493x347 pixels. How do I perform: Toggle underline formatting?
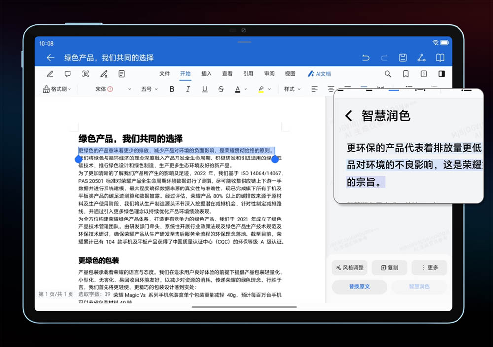[205, 89]
